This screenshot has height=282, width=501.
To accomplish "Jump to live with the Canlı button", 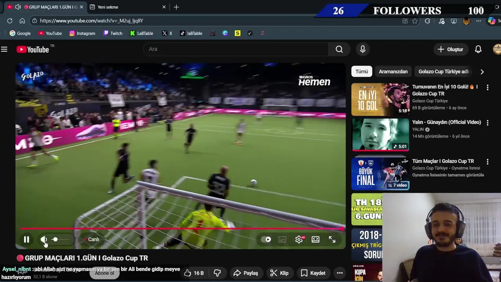I will pos(92,239).
